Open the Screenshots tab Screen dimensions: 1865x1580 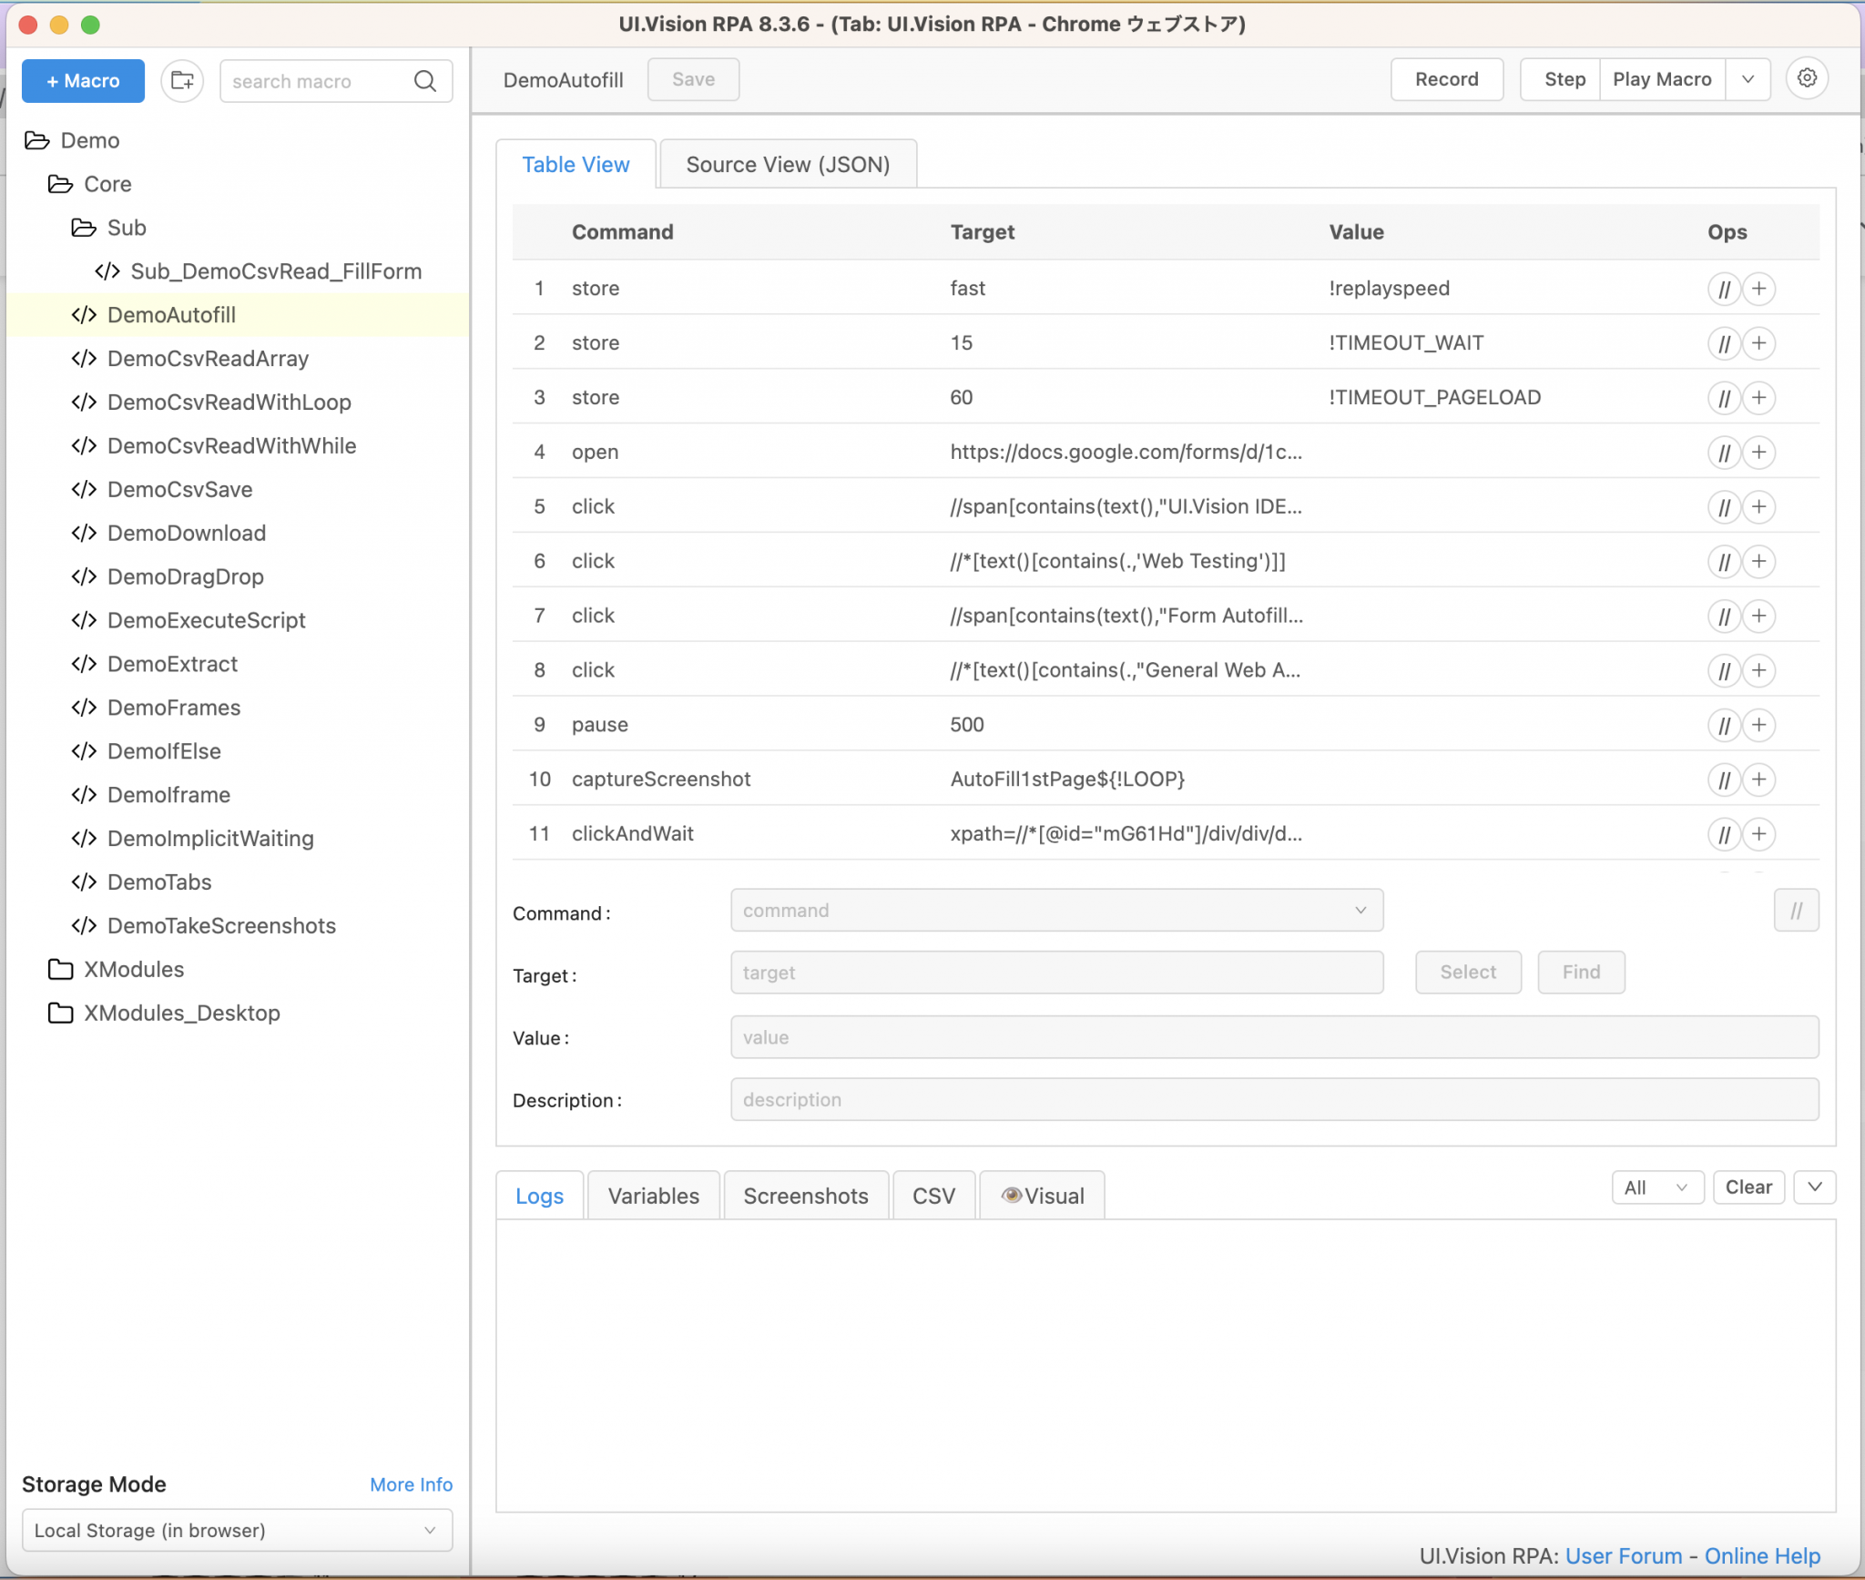[805, 1195]
